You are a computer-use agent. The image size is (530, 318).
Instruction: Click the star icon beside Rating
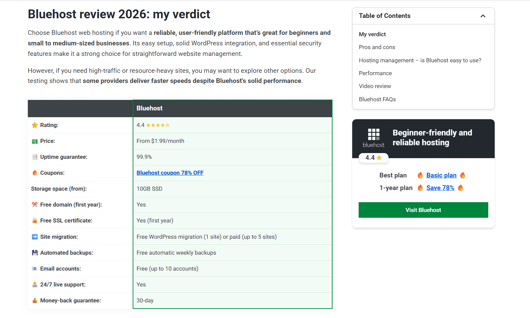tap(35, 125)
